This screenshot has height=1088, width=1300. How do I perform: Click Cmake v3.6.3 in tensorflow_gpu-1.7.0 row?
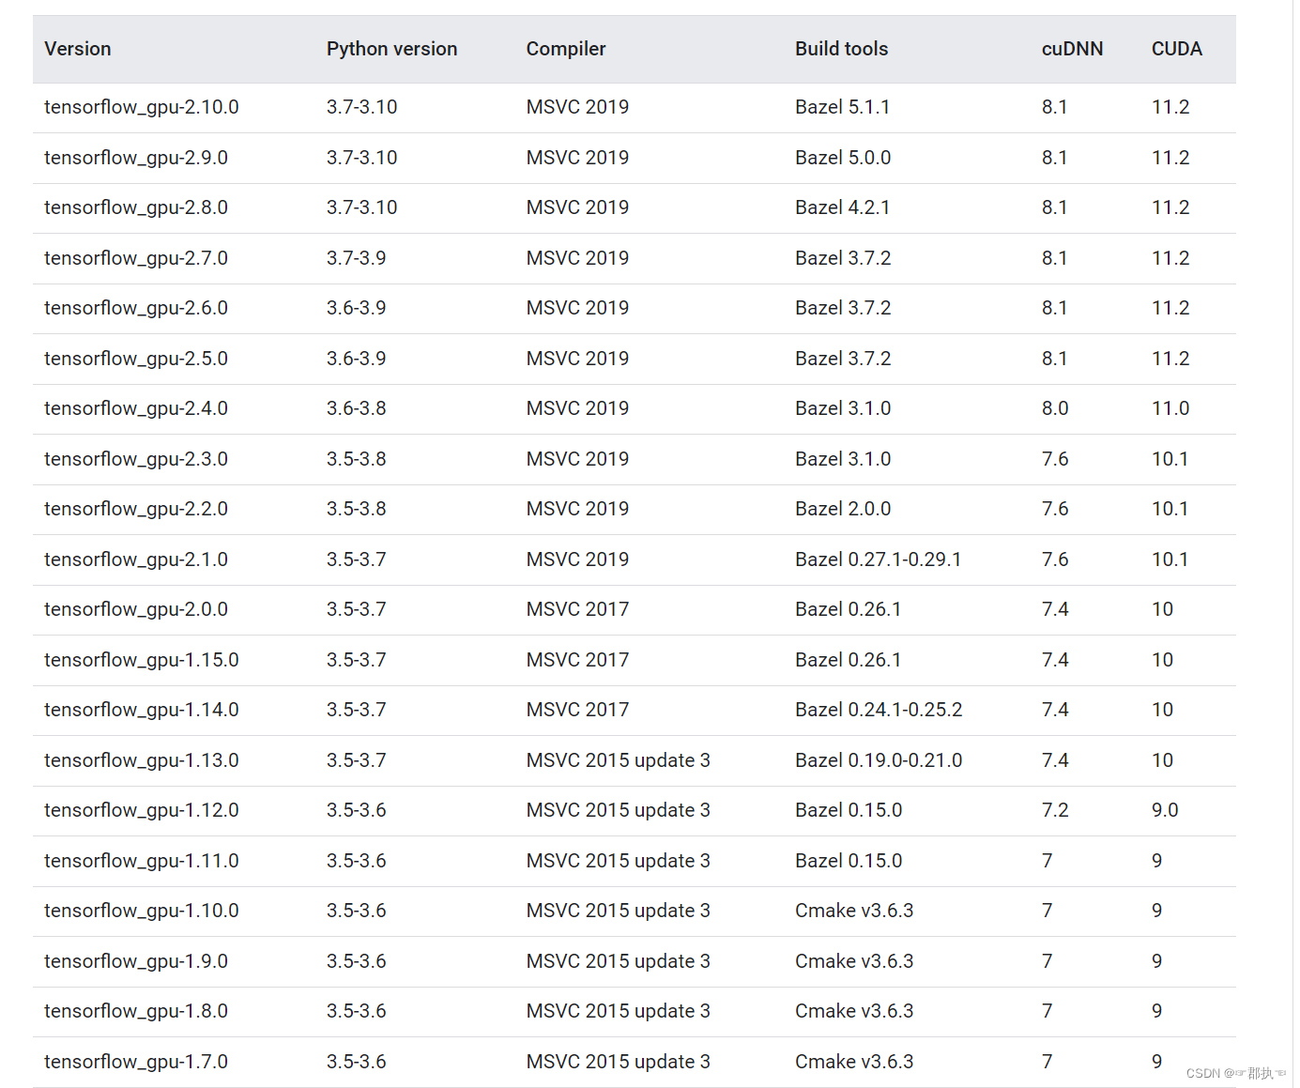(854, 1062)
